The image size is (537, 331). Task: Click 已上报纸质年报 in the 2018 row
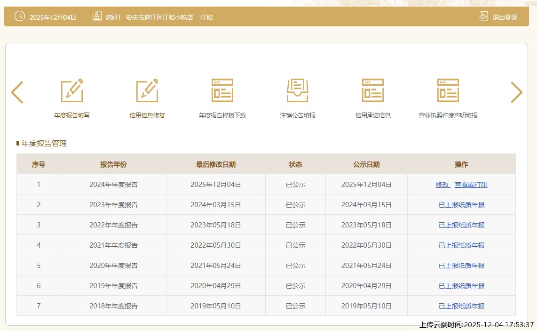[461, 306]
